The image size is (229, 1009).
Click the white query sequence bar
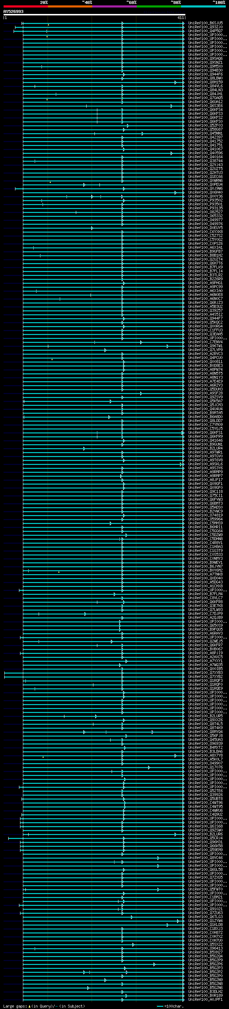(x=94, y=14)
